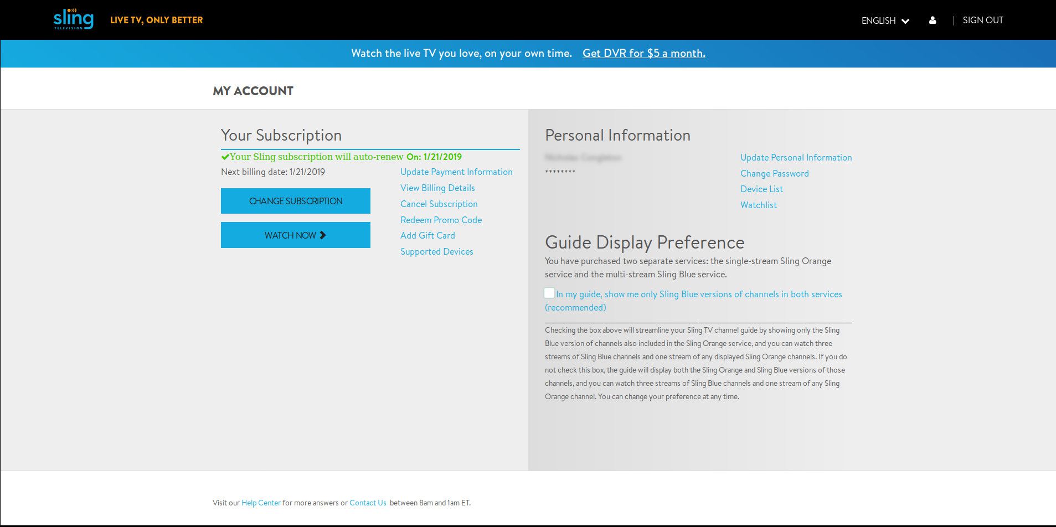Viewport: 1056px width, 527px height.
Task: Click the Contact Us link
Action: coord(368,503)
